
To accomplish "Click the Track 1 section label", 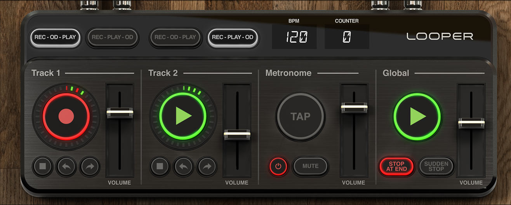I will [46, 73].
